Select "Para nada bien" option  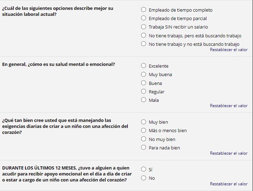coord(143,148)
